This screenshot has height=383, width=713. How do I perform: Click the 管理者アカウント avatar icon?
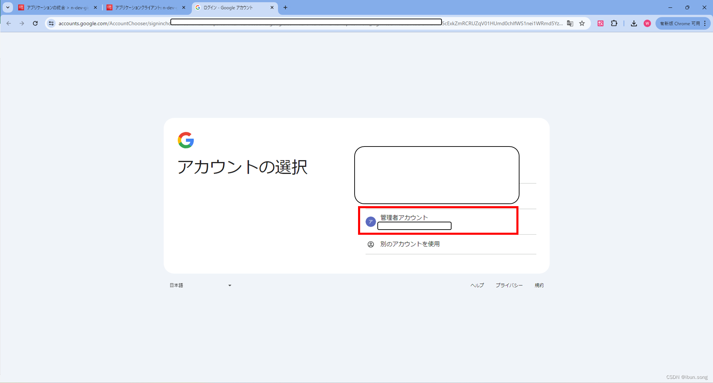click(x=370, y=222)
